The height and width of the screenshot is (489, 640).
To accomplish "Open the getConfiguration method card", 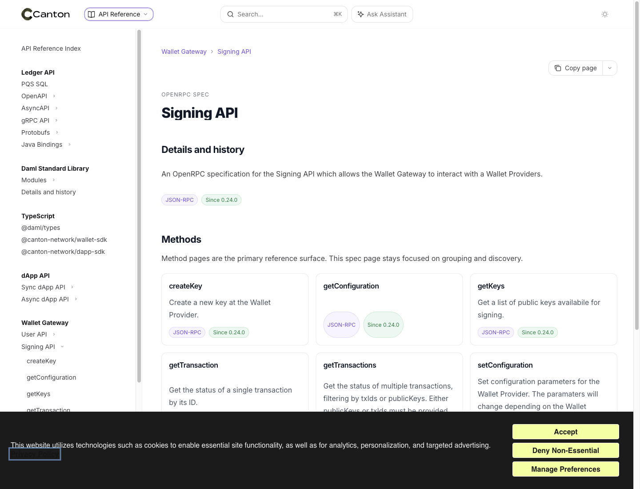I will (389, 309).
